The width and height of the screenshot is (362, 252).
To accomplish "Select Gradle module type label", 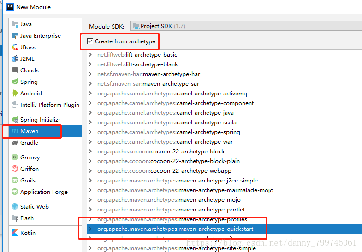I will point(29,143).
